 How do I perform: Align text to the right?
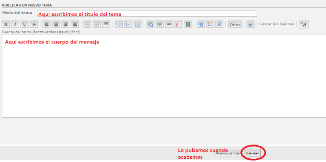65,24
